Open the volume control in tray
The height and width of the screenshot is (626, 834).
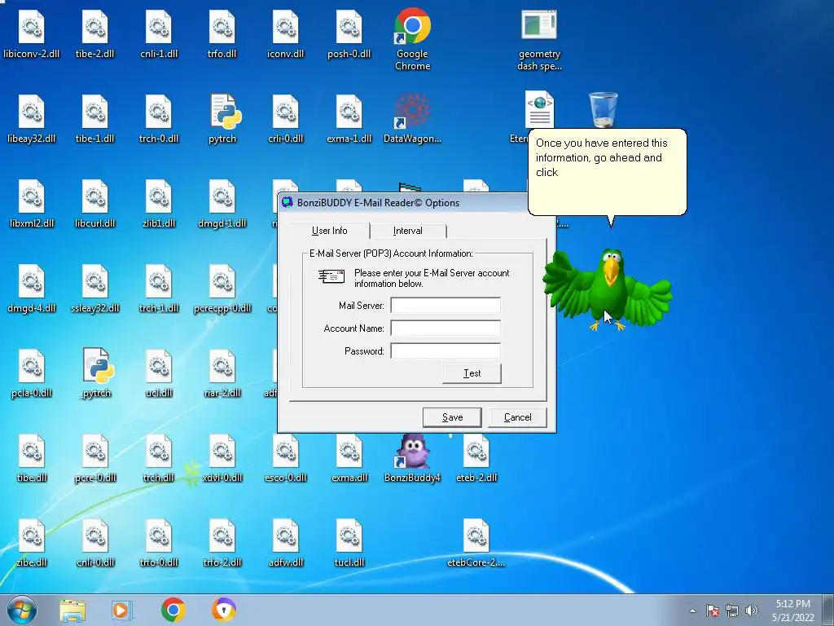tap(752, 611)
